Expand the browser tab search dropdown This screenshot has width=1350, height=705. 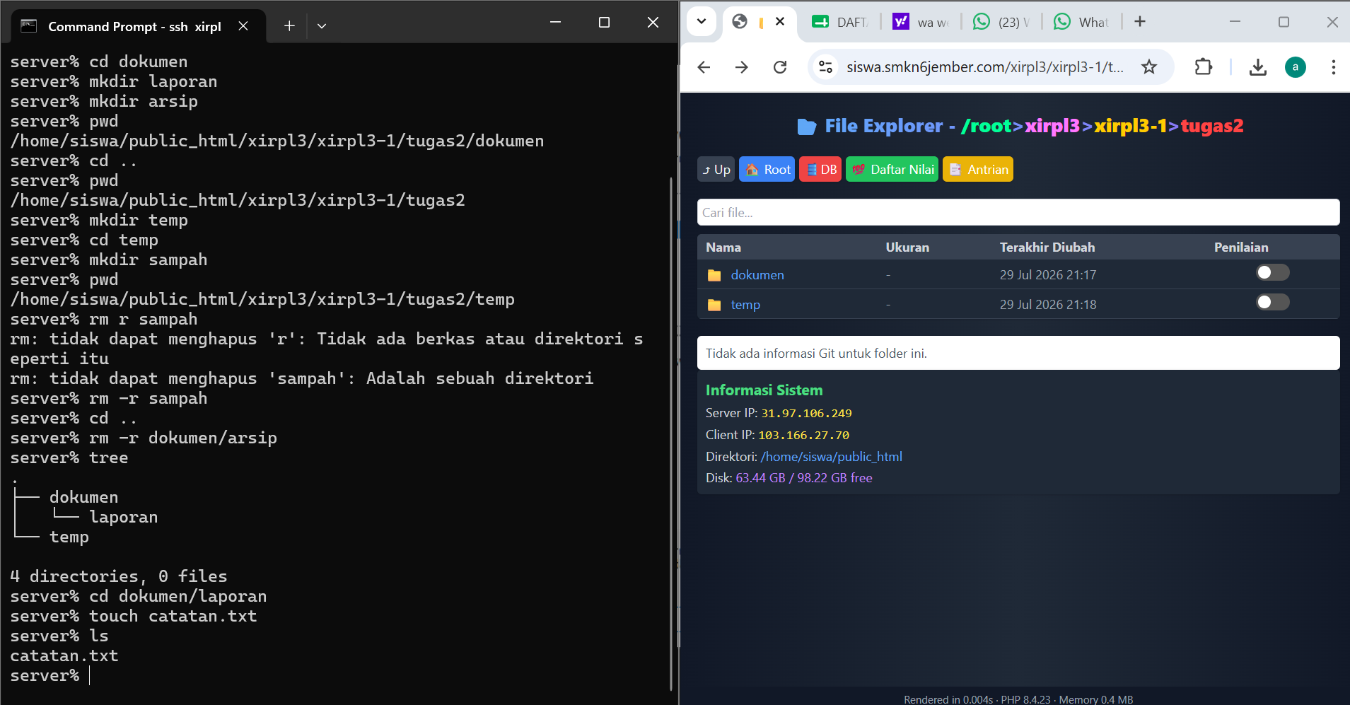coord(702,21)
